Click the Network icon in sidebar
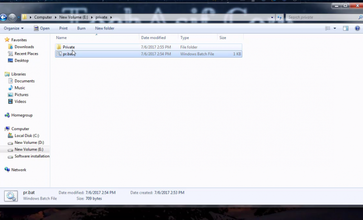The image size is (363, 220). click(x=7, y=170)
